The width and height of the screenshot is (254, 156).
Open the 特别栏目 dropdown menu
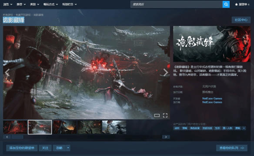pyautogui.click(x=70, y=4)
